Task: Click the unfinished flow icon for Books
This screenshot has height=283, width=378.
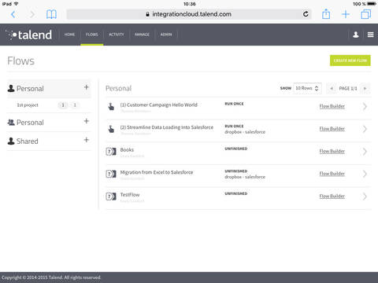Action: (x=111, y=152)
